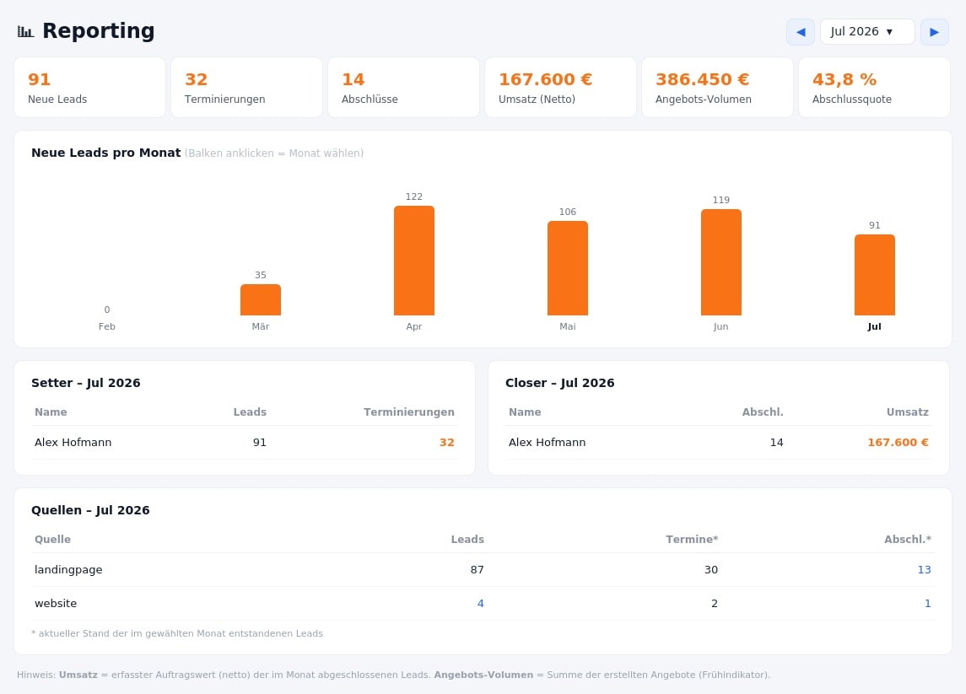Click the footnote about aktueller Stand
Image resolution: width=966 pixels, height=694 pixels.
[177, 633]
